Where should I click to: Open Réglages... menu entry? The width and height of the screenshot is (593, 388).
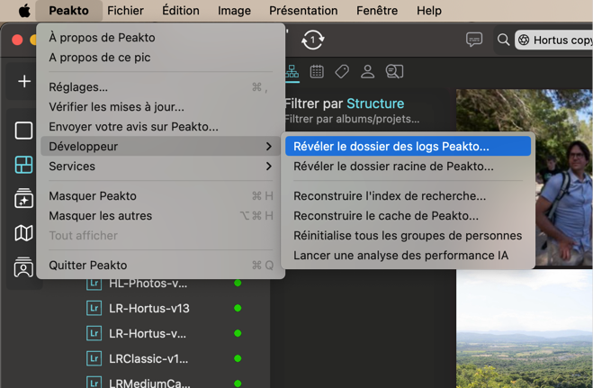[161, 87]
